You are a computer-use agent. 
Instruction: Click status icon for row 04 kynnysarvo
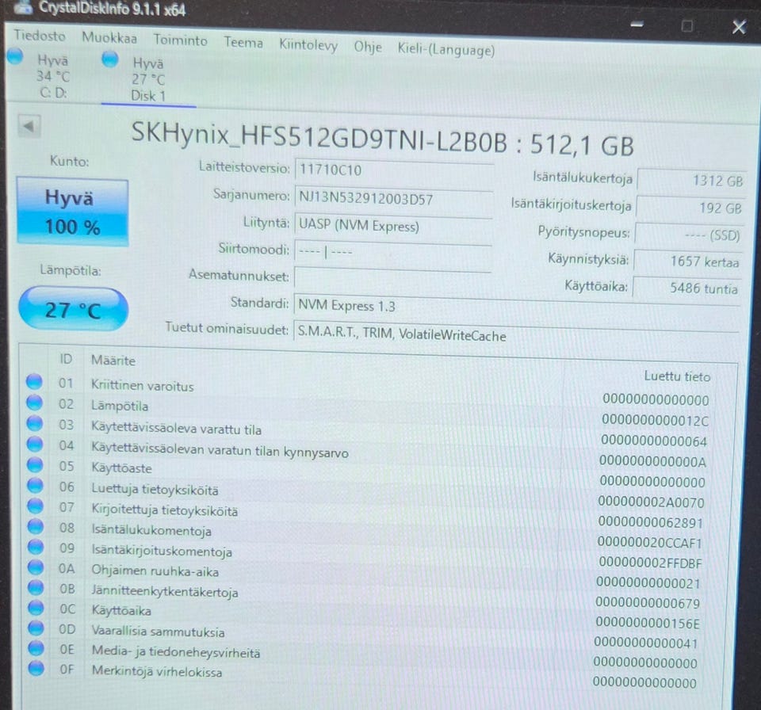pyautogui.click(x=34, y=444)
